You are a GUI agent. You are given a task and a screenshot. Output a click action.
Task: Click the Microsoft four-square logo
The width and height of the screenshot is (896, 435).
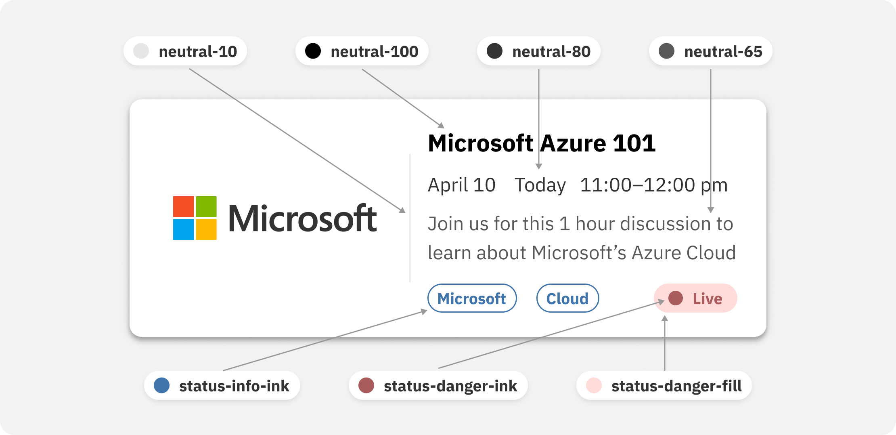click(x=195, y=218)
